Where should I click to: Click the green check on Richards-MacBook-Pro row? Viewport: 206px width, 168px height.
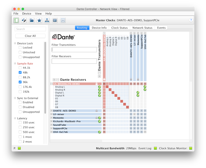100,121
